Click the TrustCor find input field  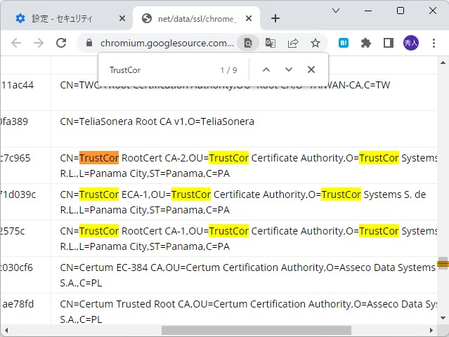pyautogui.click(x=160, y=70)
